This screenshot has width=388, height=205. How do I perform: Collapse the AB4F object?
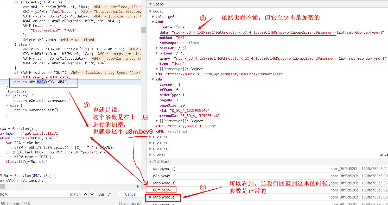point(153,22)
